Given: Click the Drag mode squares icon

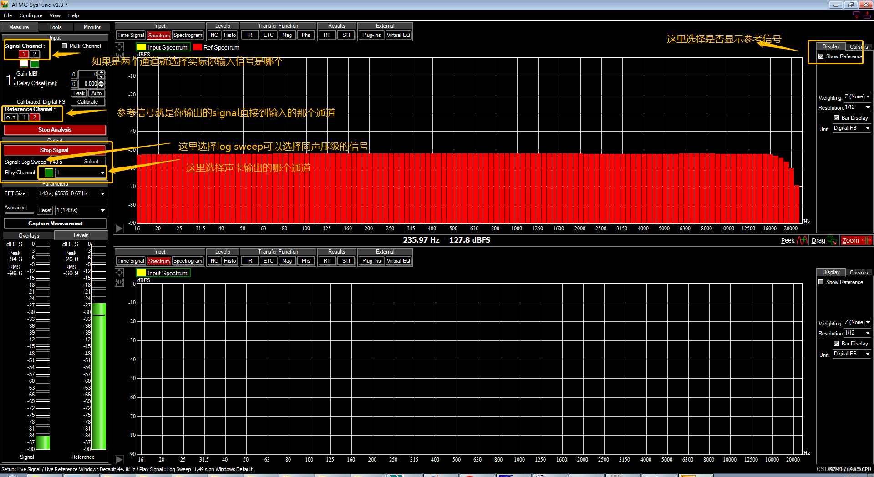Looking at the screenshot, I should [832, 240].
